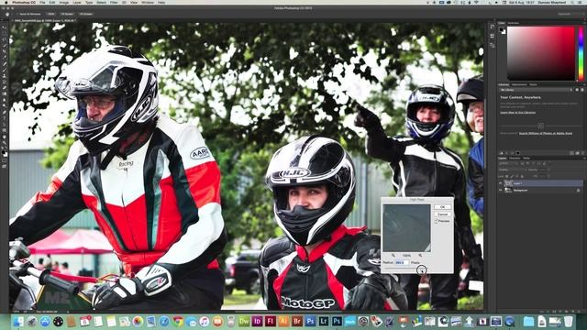Open the second collapsed panel icon beside Color

coord(492,36)
